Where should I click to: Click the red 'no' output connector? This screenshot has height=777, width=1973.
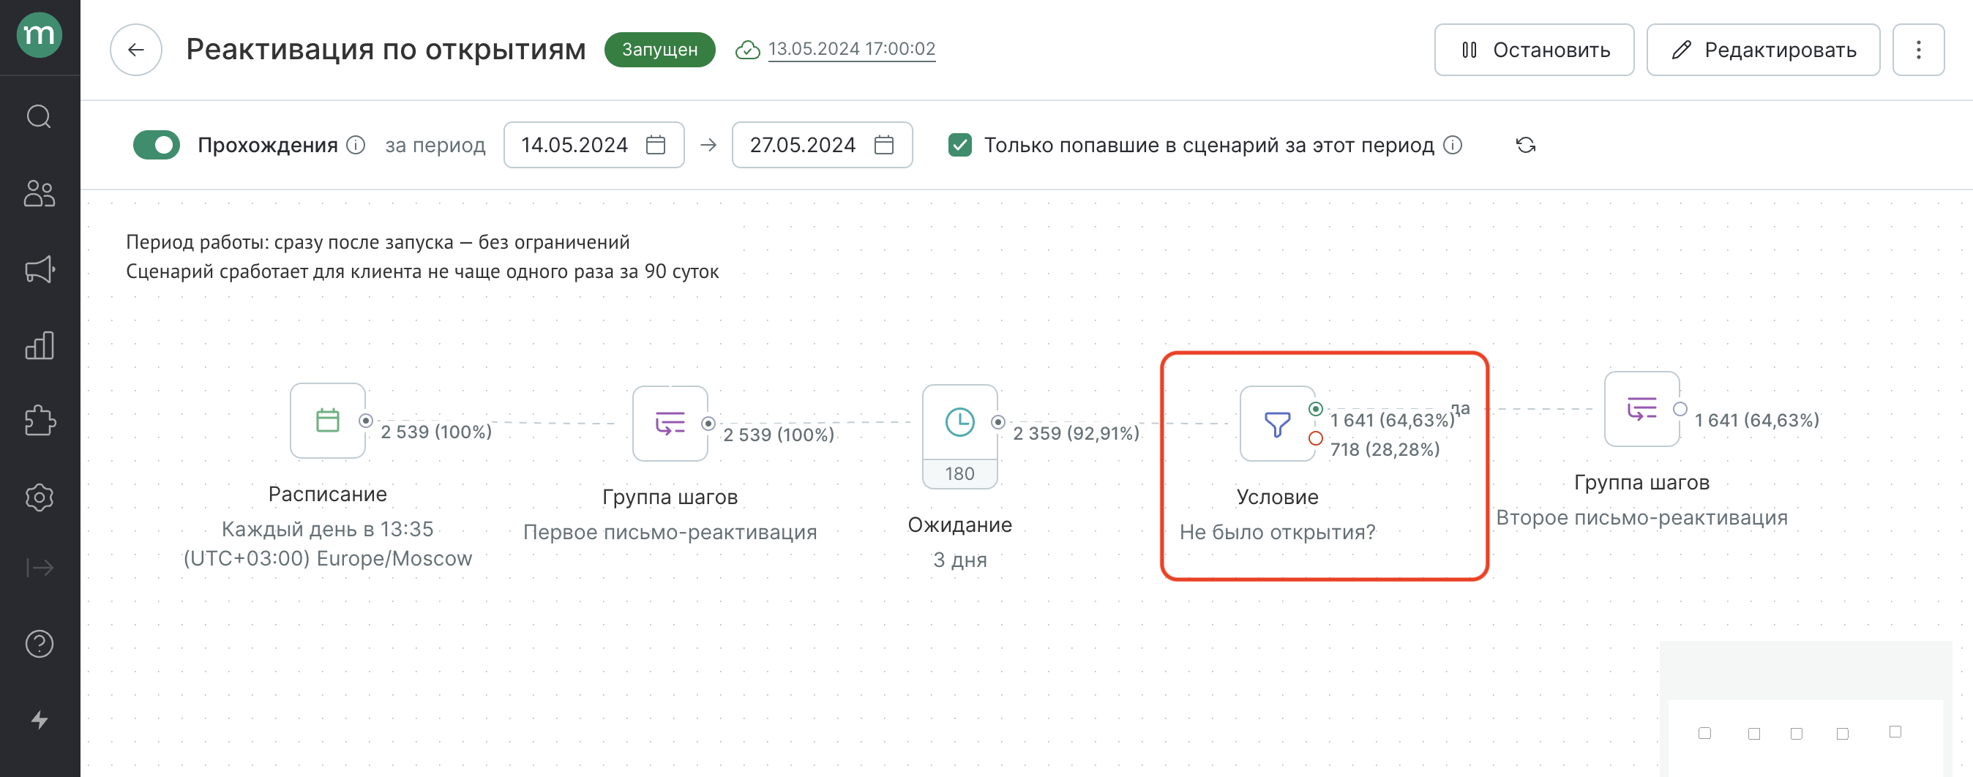click(x=1315, y=438)
